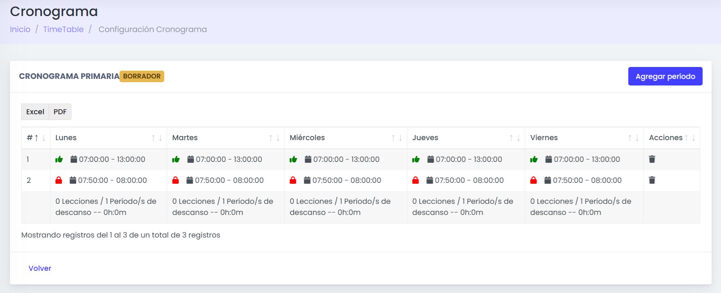Click the Martes calendar icon beside 07:50:00 - 08:00:00
The image size is (721, 293).
tap(190, 180)
